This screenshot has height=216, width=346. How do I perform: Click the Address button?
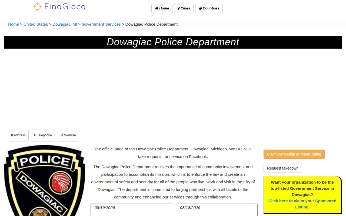coord(18,136)
